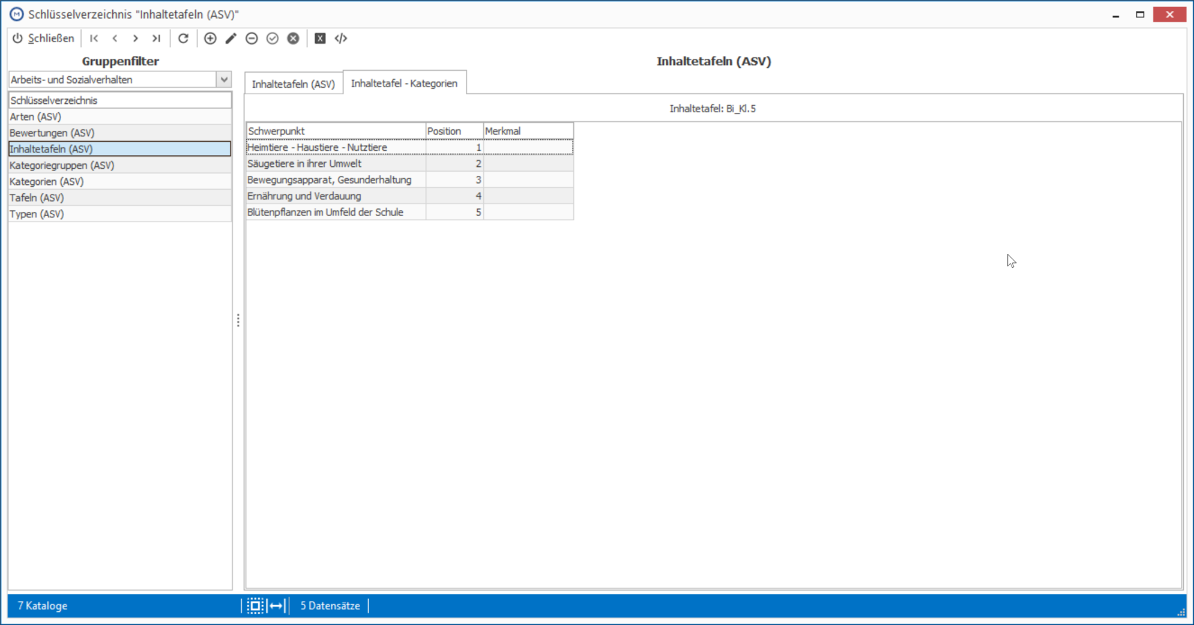The width and height of the screenshot is (1194, 625).
Task: Jump to the last record icon
Action: pyautogui.click(x=157, y=38)
